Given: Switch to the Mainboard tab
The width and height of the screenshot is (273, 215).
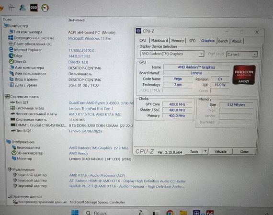Looking at the screenshot, I should (159, 41).
